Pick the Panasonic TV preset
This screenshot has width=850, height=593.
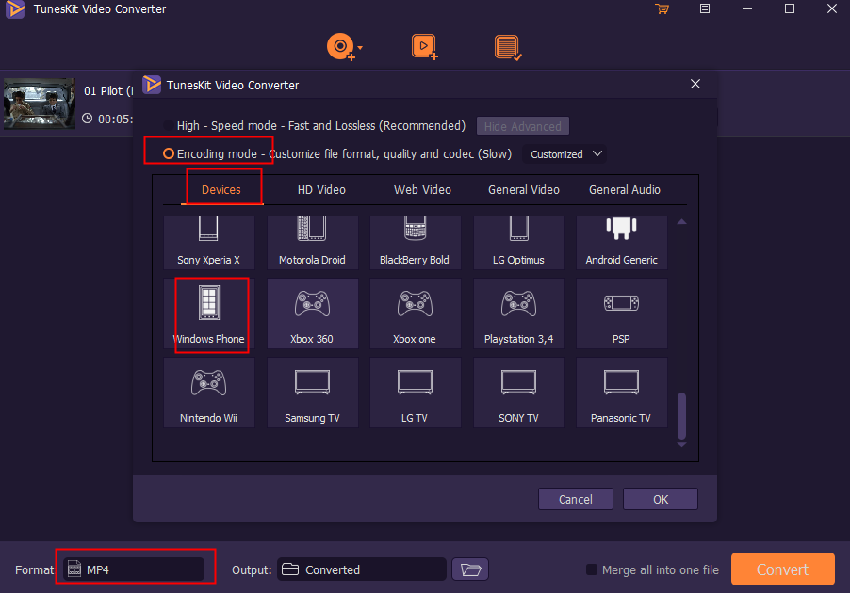click(x=621, y=393)
